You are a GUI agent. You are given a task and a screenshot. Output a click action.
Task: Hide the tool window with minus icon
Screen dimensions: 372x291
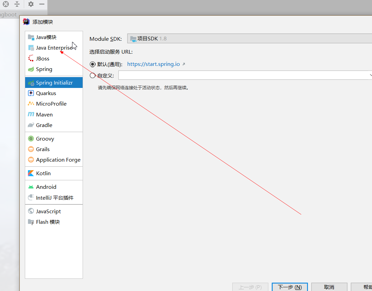coord(42,4)
